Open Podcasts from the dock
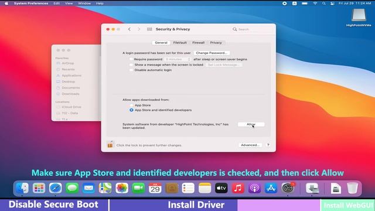Viewport: 375px width, 211px height. tap(254, 188)
